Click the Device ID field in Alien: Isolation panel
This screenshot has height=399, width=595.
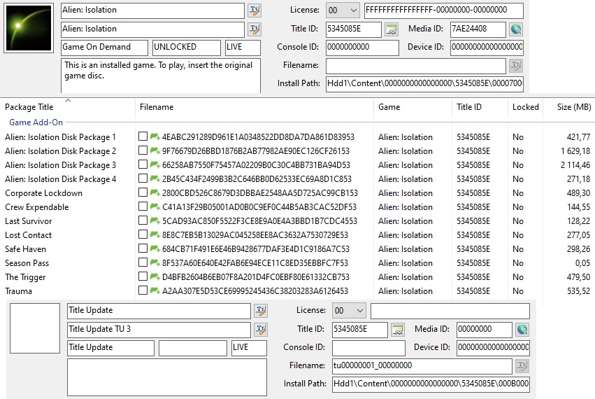point(487,47)
